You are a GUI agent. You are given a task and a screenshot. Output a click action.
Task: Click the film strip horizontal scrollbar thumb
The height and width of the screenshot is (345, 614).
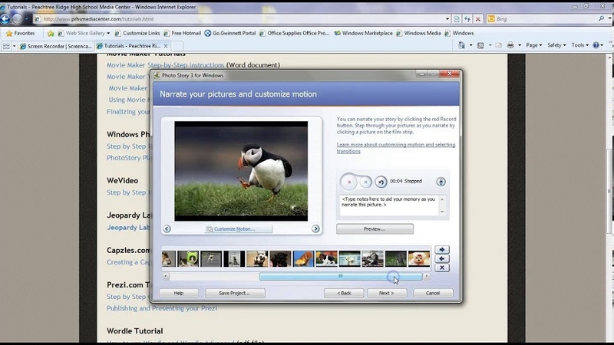point(341,277)
